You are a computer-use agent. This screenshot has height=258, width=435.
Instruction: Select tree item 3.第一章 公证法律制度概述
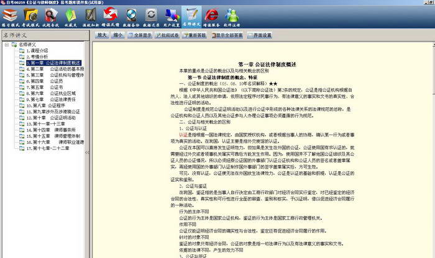54,63
